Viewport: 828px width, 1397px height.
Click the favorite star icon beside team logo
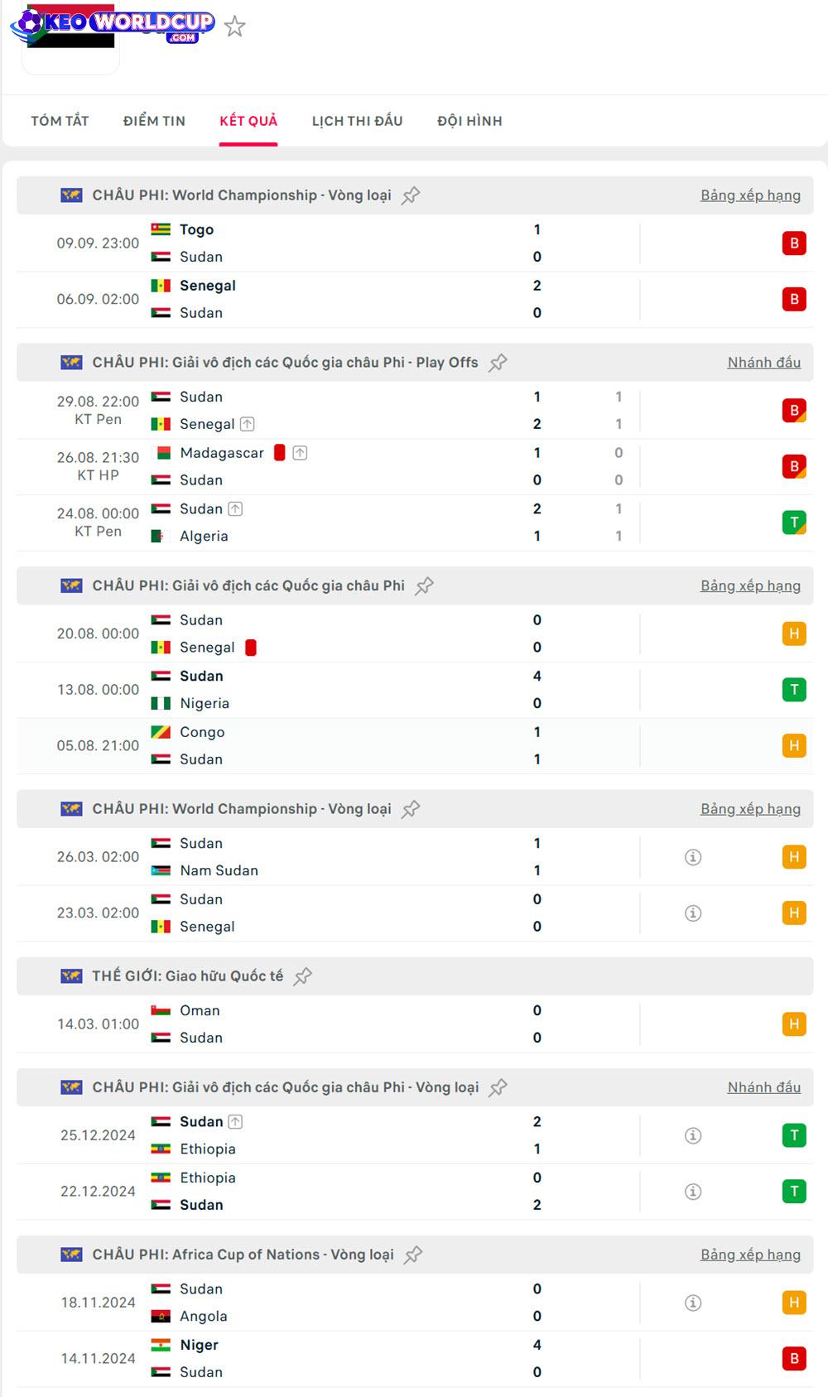tap(235, 26)
